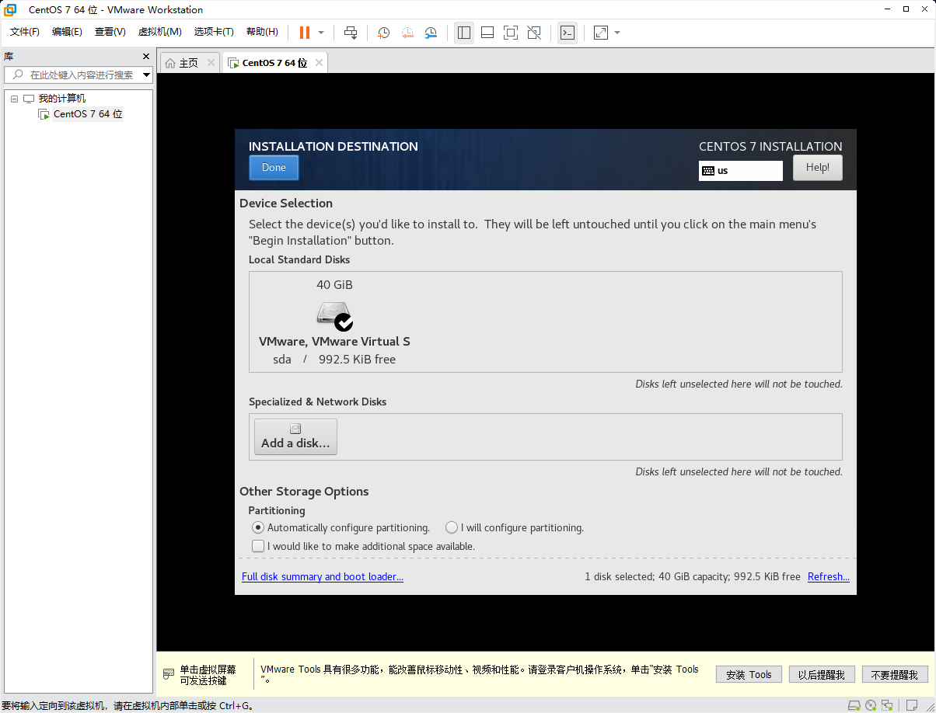This screenshot has height=713, width=936.
Task: Click the hard disk status icon
Action: (x=854, y=705)
